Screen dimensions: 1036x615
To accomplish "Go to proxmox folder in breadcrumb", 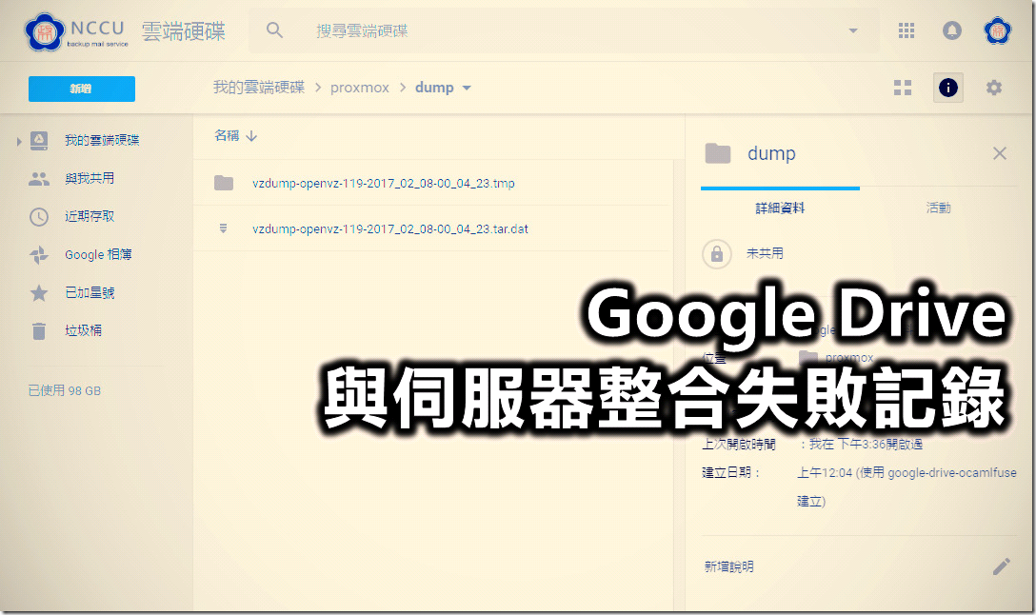I will 359,88.
